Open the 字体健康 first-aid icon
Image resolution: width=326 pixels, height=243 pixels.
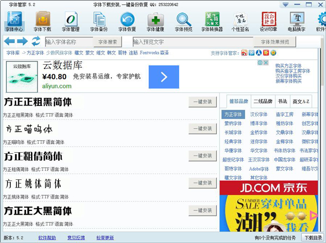click(x=155, y=21)
